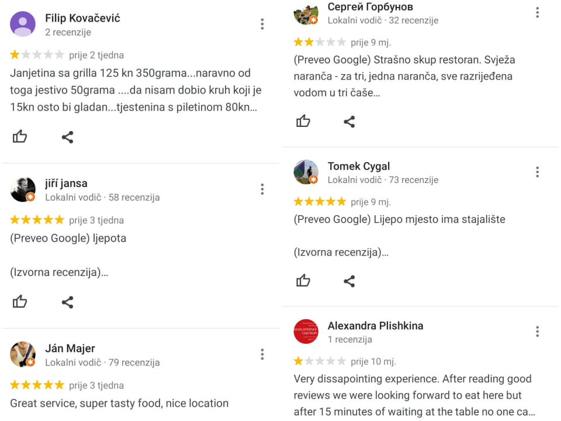Share jiří jansa's review

coord(68,302)
